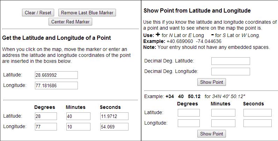Click the empty Decimal Deg. Latitude field
Screen dimensions: 278x141
click(231, 61)
